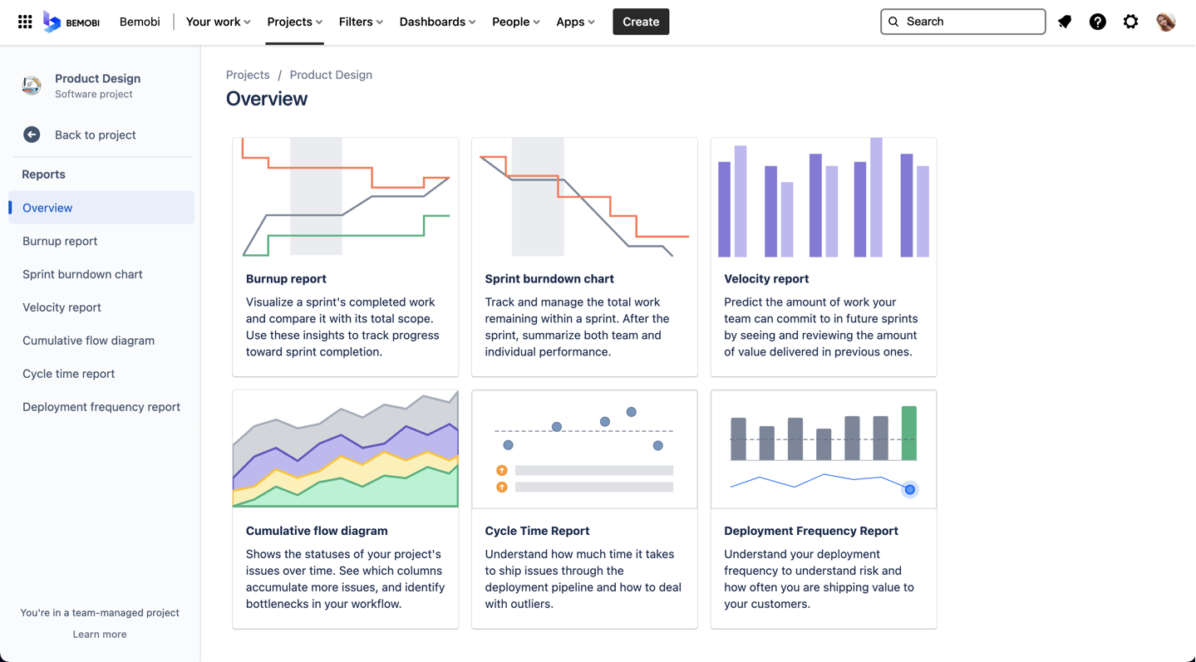Screen dimensions: 1196x662
Task: Click the Velocity report card title
Action: pos(766,279)
